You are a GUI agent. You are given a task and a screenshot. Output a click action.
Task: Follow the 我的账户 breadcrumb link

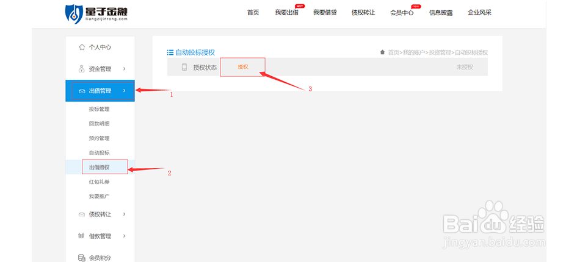[x=414, y=52]
